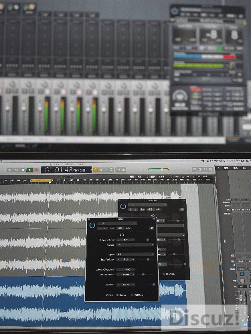This screenshot has width=251, height=334.
Task: Click the link icon in front plugin header
Action: coord(151,228)
